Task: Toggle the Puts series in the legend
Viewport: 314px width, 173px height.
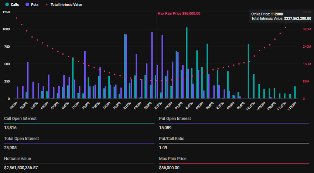Action: [x=33, y=5]
